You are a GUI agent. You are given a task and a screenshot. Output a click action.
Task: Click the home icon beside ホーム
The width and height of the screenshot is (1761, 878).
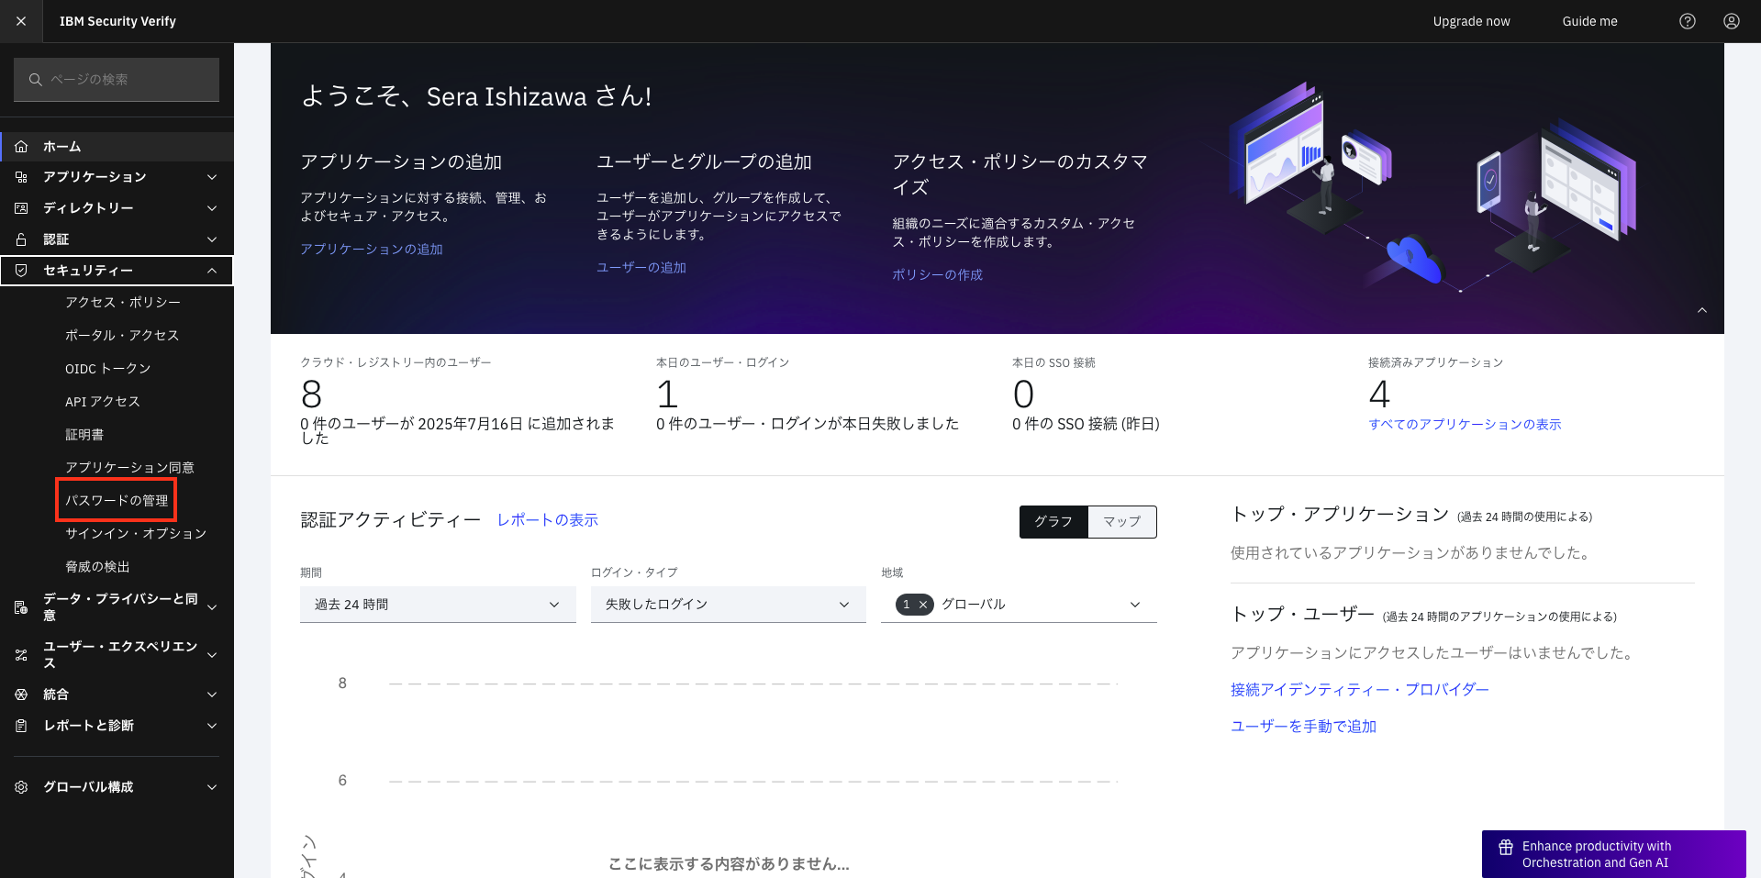pos(21,147)
